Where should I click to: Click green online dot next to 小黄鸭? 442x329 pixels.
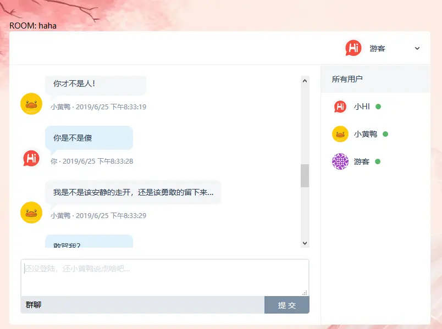(385, 134)
